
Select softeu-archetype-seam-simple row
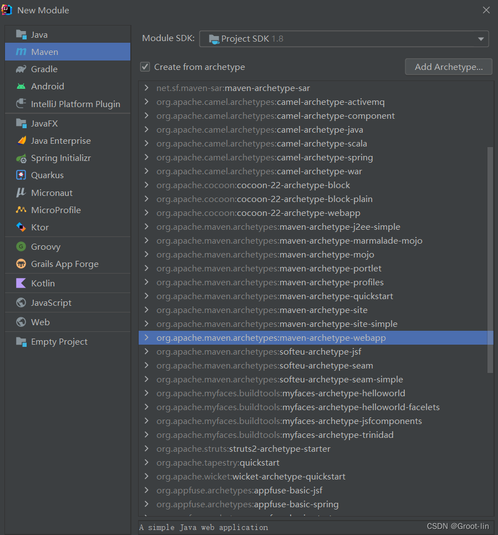[x=316, y=380]
